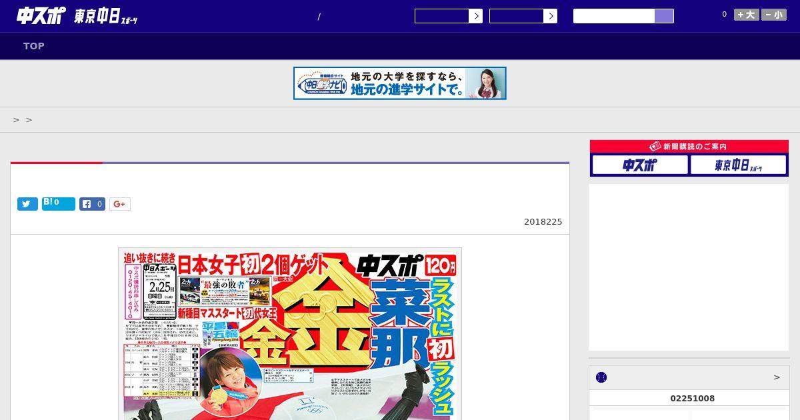Screen dimensions: 800x420
Task: Expand the sidebar panel arrow
Action: click(777, 377)
